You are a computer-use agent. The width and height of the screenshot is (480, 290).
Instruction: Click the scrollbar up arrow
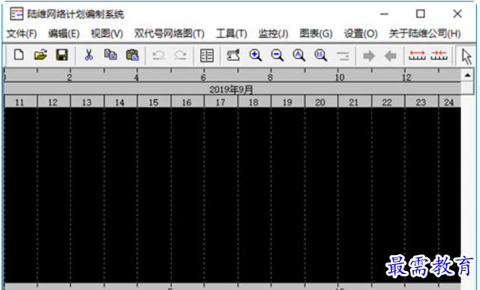[x=468, y=75]
